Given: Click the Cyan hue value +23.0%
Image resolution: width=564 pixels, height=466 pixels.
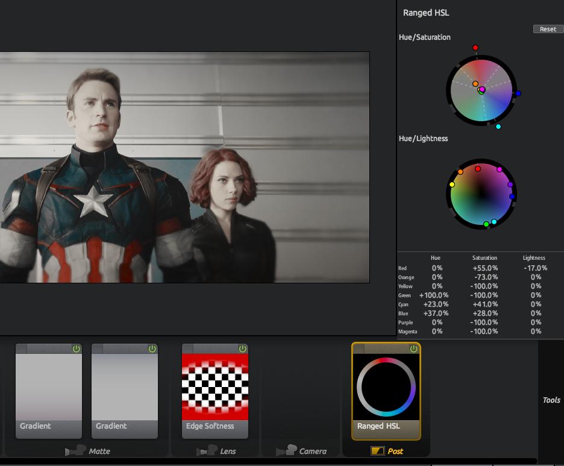Looking at the screenshot, I should coord(436,304).
